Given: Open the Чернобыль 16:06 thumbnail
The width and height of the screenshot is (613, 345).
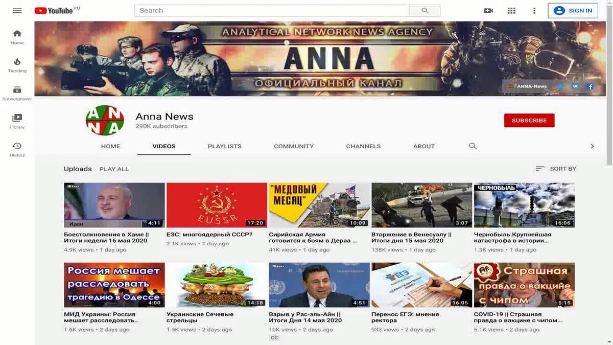Looking at the screenshot, I should coord(524,205).
